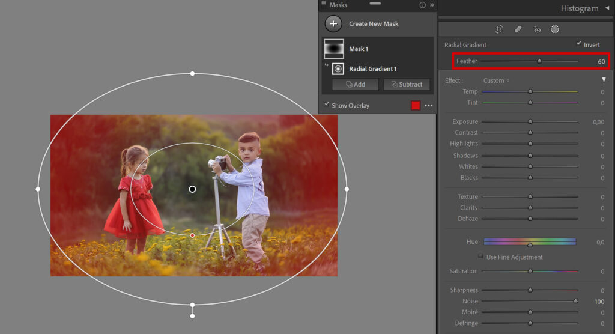Click the Dehaze slider handle
Viewport: 615px width, 334px height.
pos(530,218)
